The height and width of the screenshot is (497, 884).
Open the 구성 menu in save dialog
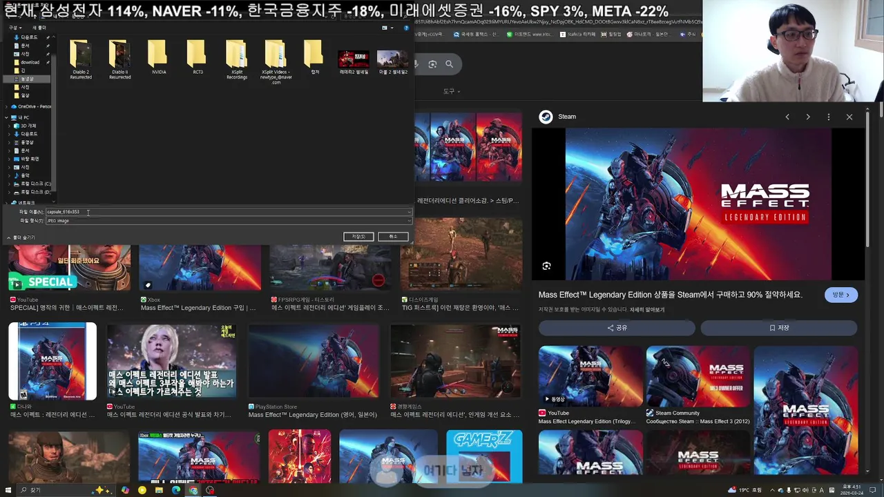[14, 28]
